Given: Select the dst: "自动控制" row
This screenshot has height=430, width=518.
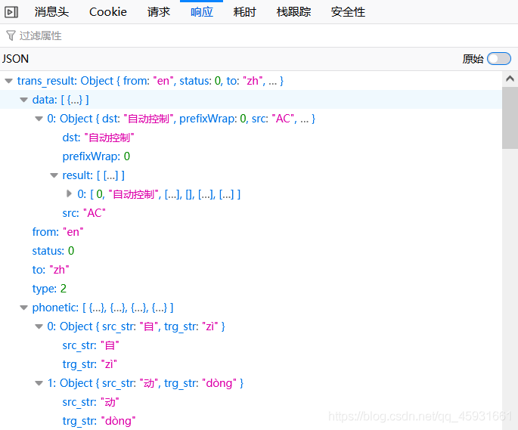Looking at the screenshot, I should (x=251, y=138).
